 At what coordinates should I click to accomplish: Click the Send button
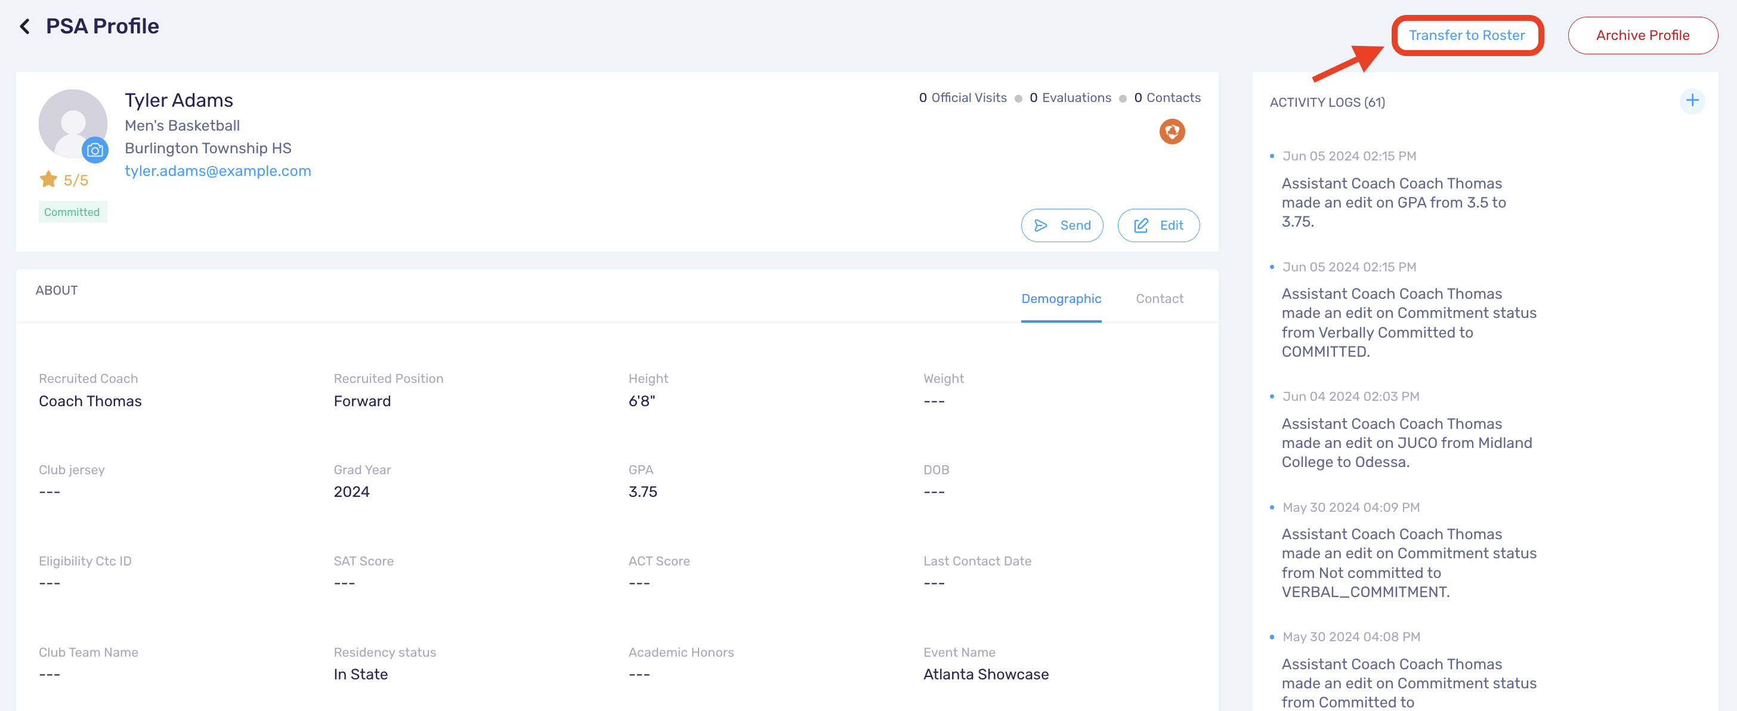tap(1061, 225)
